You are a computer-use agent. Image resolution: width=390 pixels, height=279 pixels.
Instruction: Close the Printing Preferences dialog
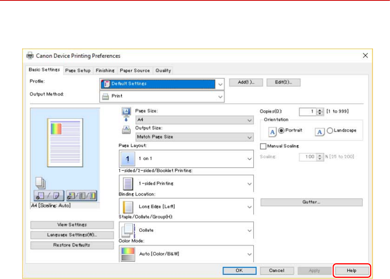[366, 55]
